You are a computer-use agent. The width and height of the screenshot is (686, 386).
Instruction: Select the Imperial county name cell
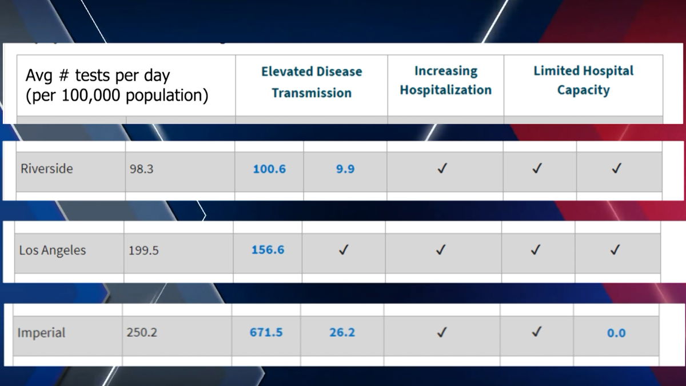42,333
